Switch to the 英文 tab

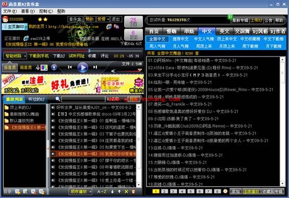point(224,31)
